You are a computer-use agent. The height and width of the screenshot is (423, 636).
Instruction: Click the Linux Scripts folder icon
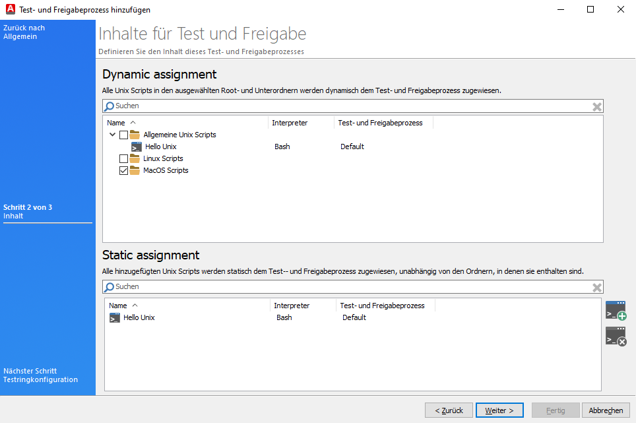134,158
